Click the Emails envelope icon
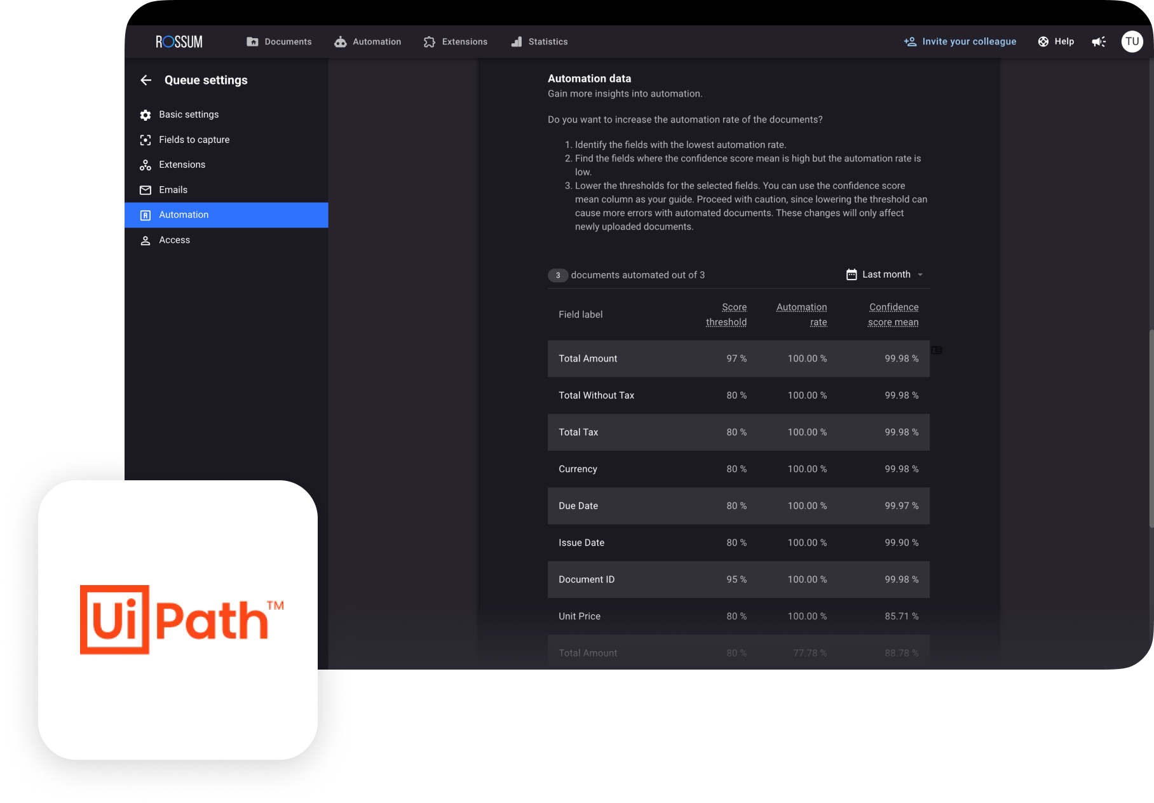Screen dimensions: 1154x803 [x=146, y=190]
